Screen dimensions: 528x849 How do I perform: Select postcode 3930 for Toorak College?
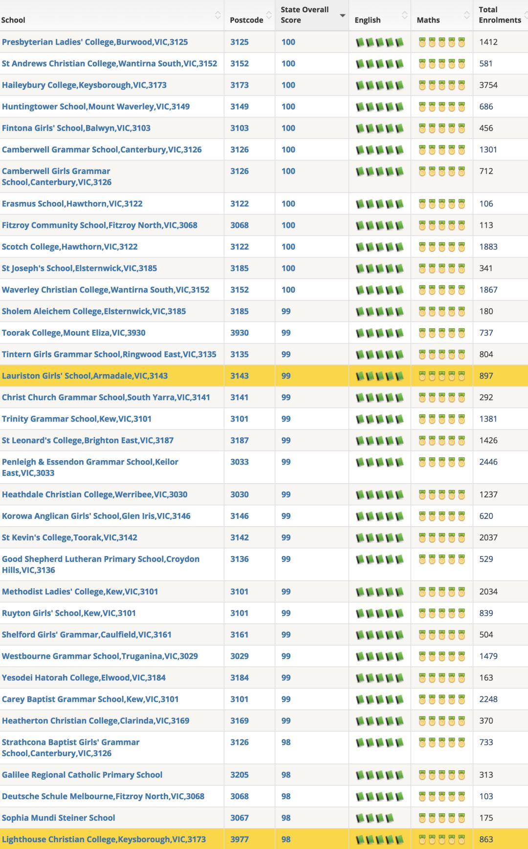tap(240, 333)
